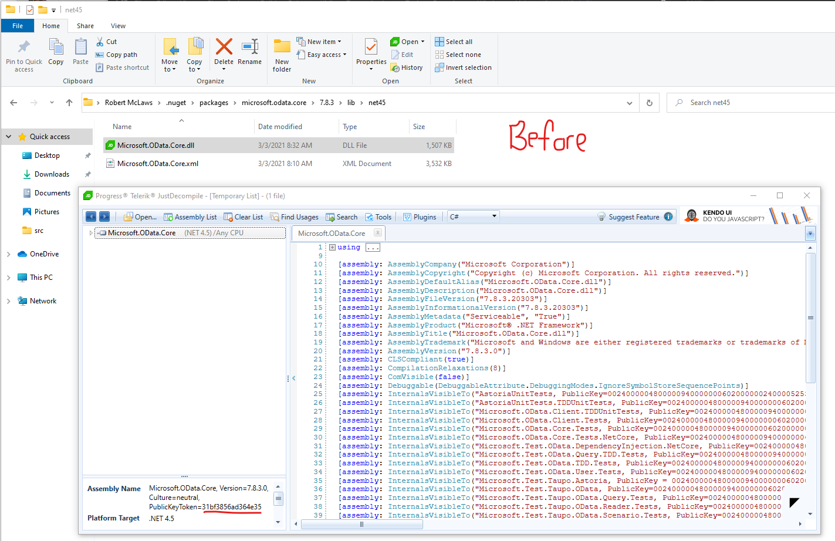This screenshot has width=835, height=541.
Task: Select Microsoft.OData.Core.dll file
Action: click(x=279, y=146)
